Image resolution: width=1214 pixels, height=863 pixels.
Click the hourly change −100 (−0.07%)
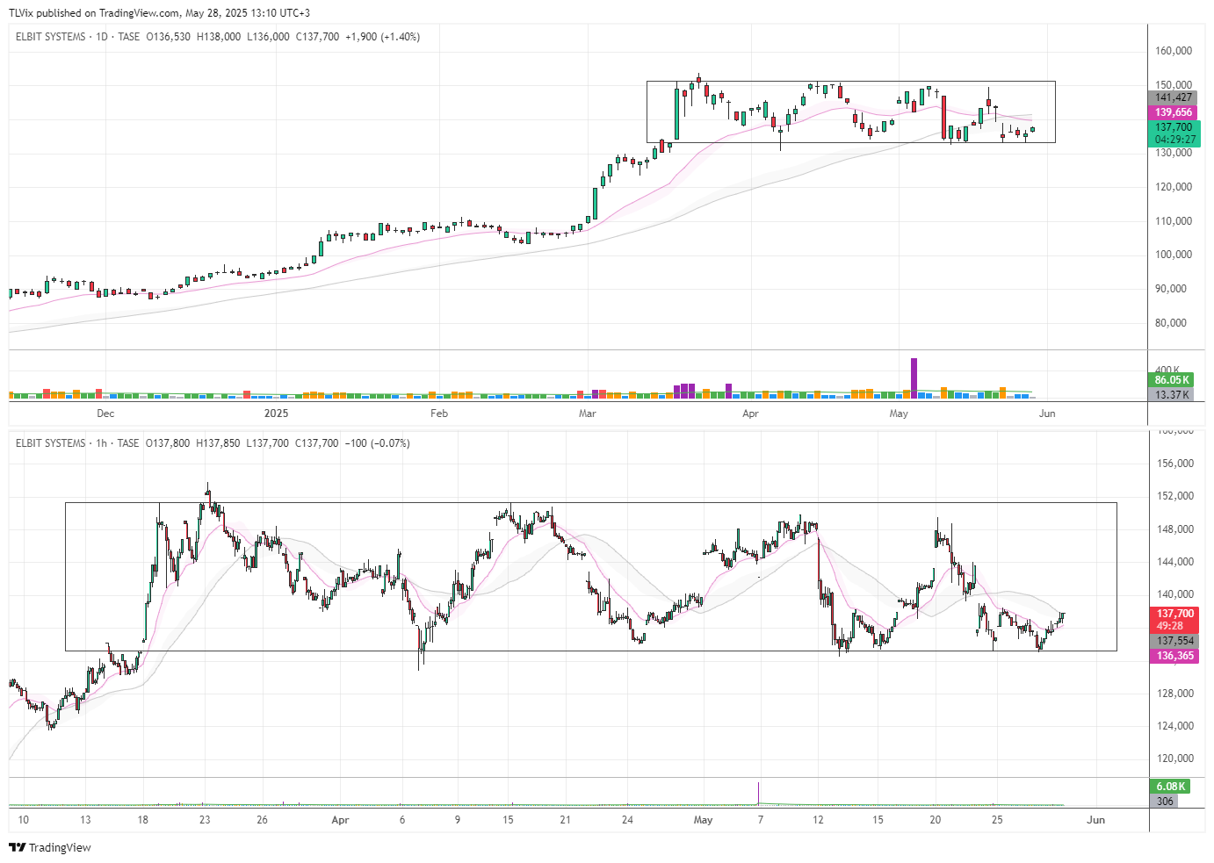coord(377,443)
